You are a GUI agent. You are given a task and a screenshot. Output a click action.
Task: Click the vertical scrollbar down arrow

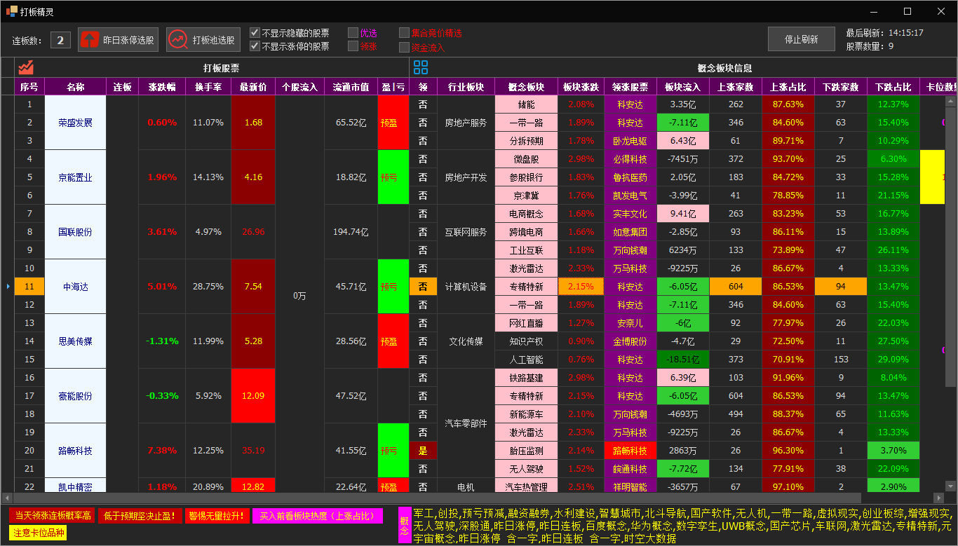point(951,488)
